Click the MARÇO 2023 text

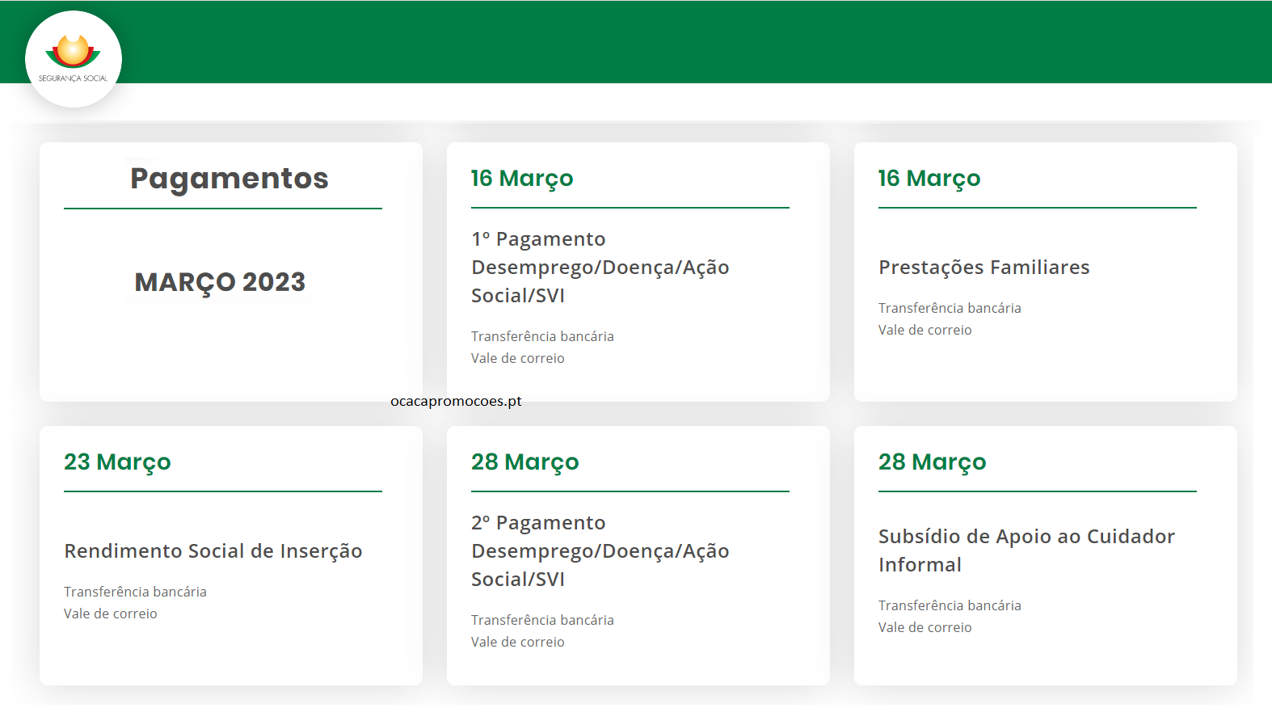click(x=220, y=282)
